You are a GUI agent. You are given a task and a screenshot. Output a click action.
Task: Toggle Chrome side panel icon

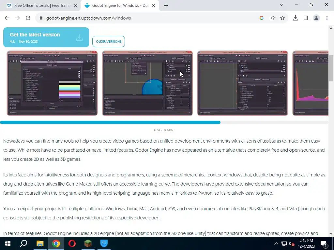click(x=306, y=18)
